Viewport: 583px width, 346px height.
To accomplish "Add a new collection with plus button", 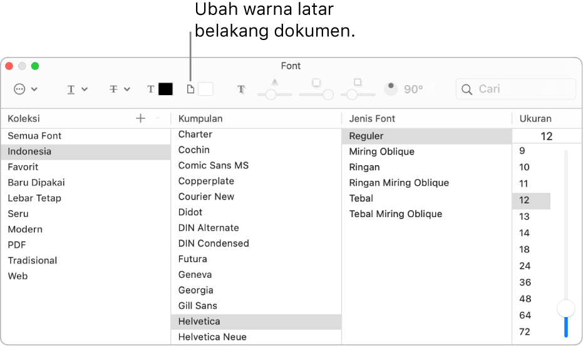I will (140, 118).
